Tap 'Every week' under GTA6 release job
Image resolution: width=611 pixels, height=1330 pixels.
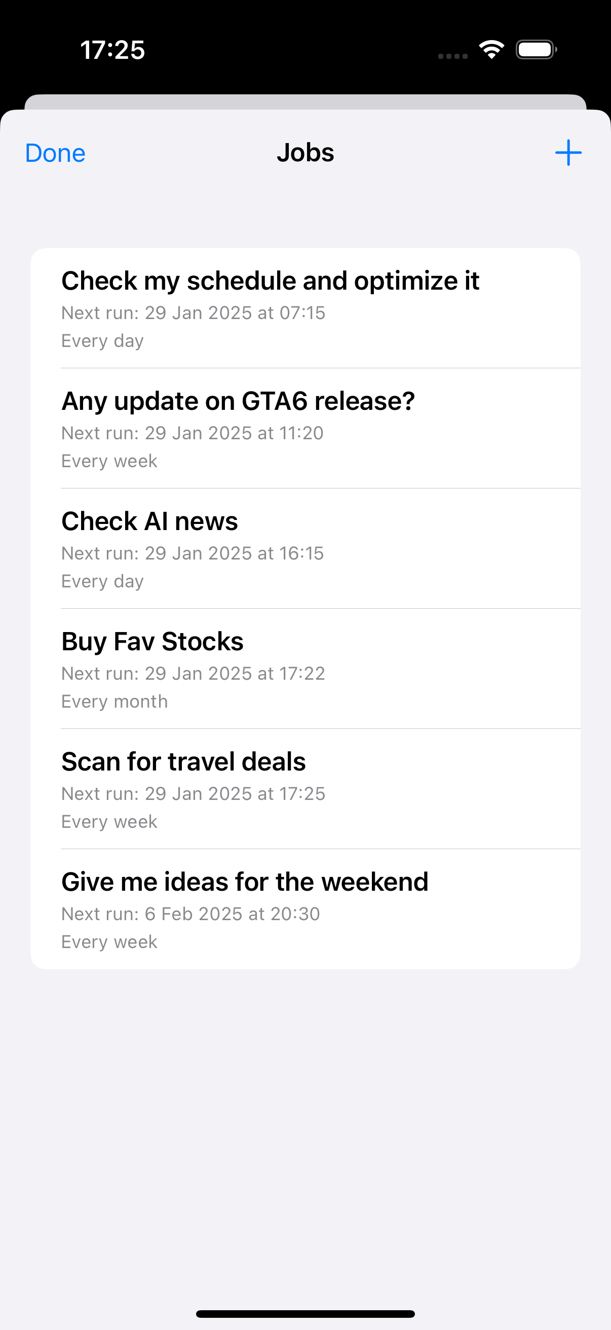(x=109, y=461)
